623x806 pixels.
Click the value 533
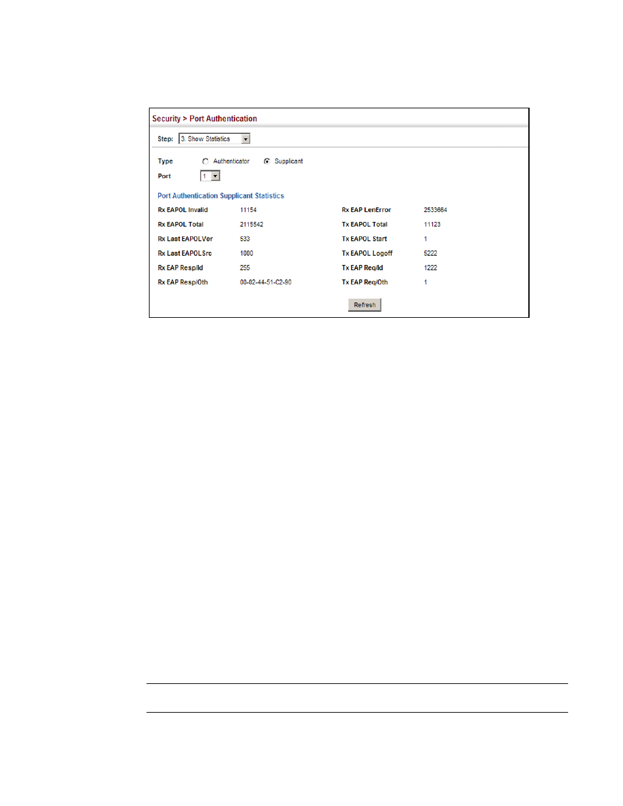coord(245,239)
